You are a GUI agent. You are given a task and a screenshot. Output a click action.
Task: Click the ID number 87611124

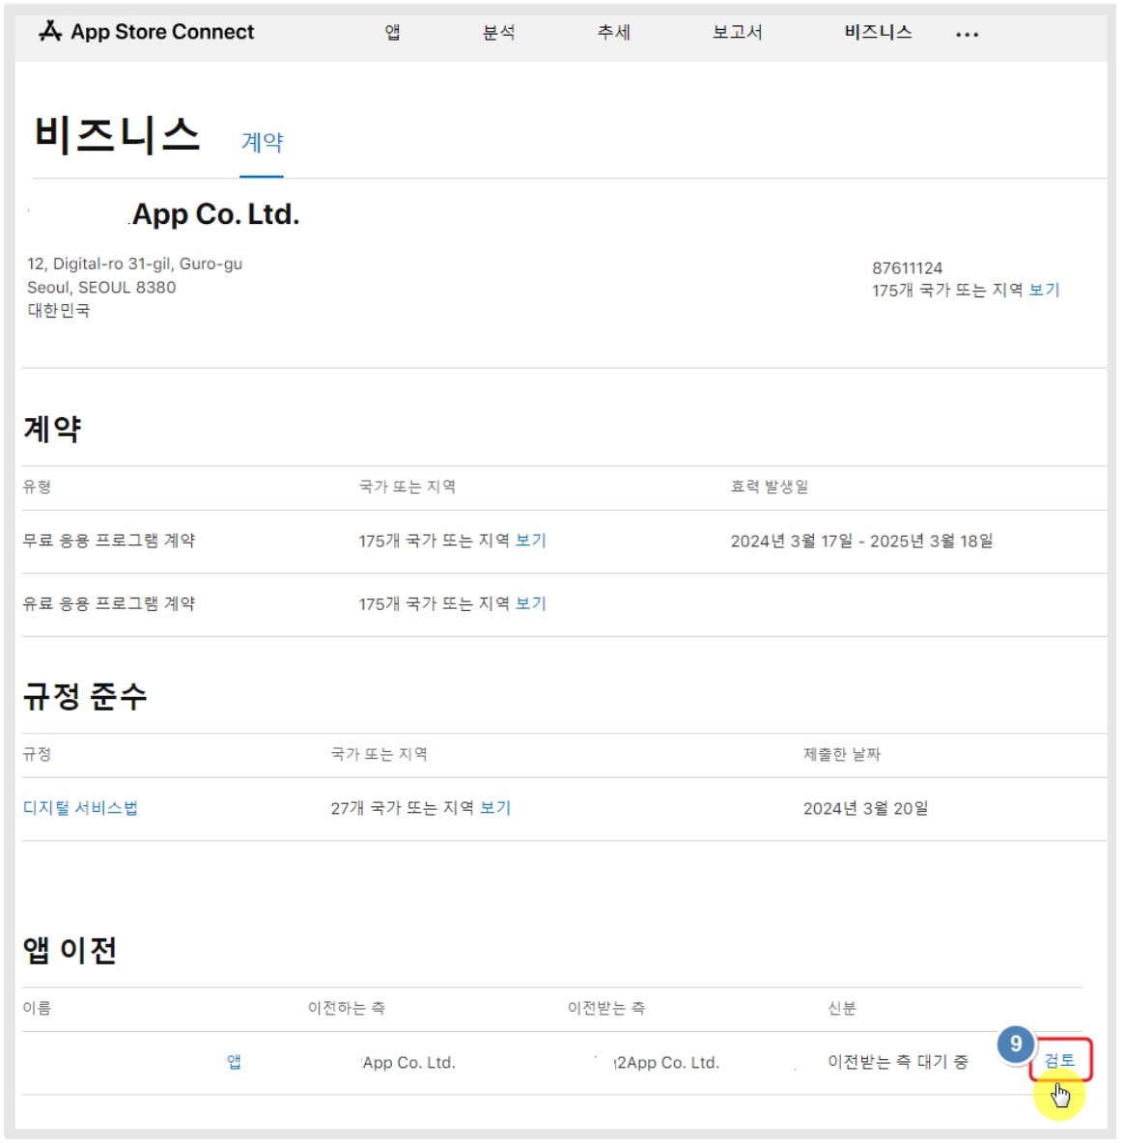[x=907, y=268]
